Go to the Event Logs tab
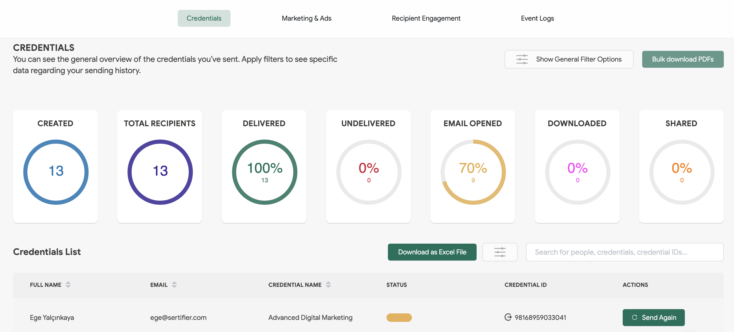The width and height of the screenshot is (734, 332). tap(537, 18)
